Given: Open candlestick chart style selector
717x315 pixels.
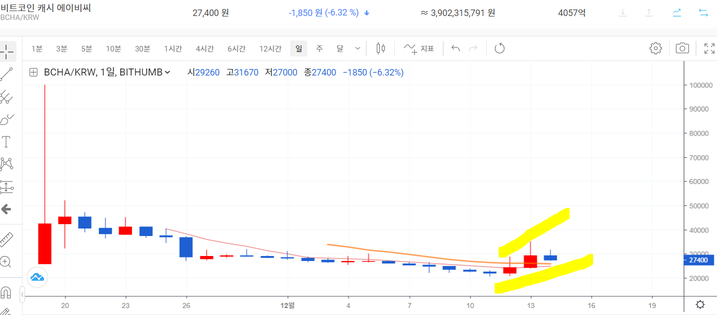Looking at the screenshot, I should click(381, 48).
